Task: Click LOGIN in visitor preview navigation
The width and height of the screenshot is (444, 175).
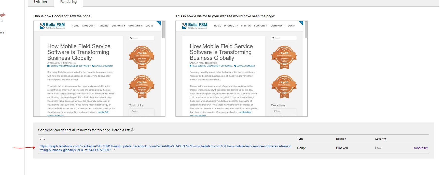Action: pyautogui.click(x=292, y=26)
